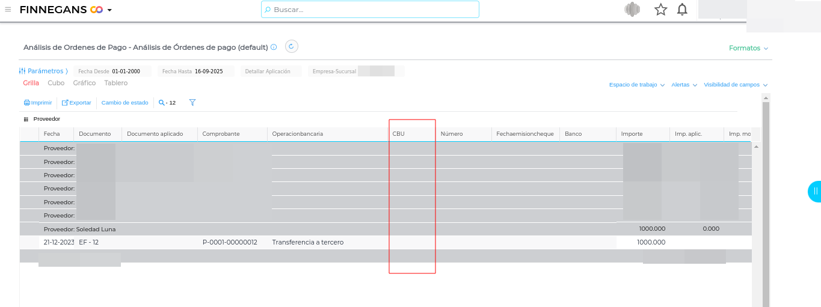Image resolution: width=821 pixels, height=307 pixels.
Task: Click the 0.000 Imp. aplic. value for Soledad Luna
Action: (711, 229)
